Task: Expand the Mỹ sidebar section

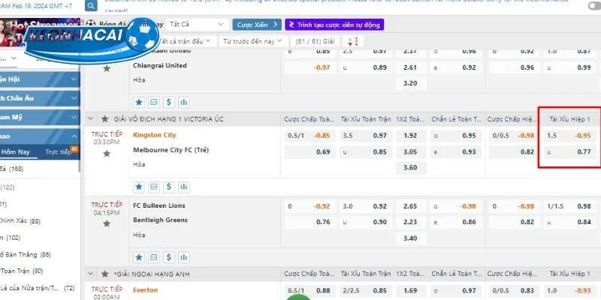Action: tap(40, 118)
